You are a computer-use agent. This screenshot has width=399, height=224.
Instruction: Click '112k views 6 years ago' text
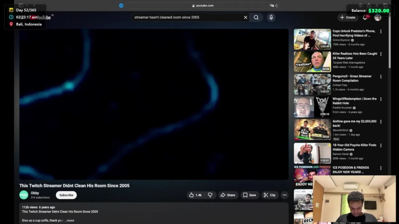(38, 207)
